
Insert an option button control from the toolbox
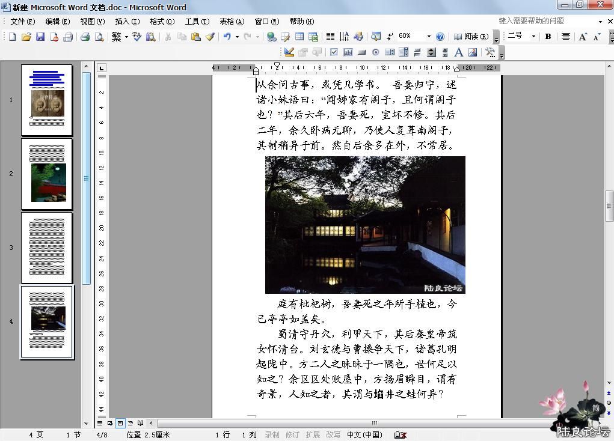click(x=376, y=52)
